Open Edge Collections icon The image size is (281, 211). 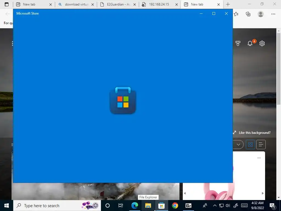click(248, 14)
